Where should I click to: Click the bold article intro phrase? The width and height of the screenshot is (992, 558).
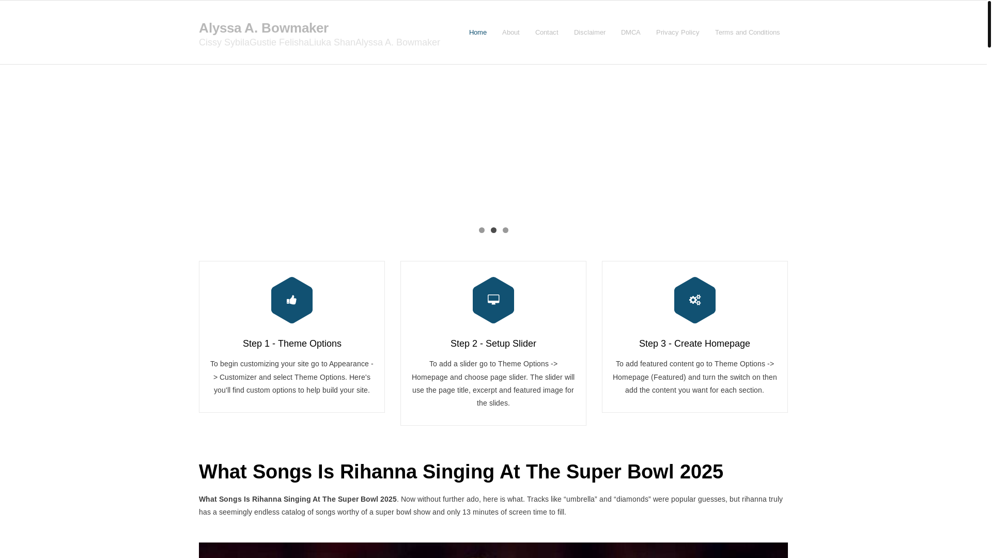click(x=298, y=499)
